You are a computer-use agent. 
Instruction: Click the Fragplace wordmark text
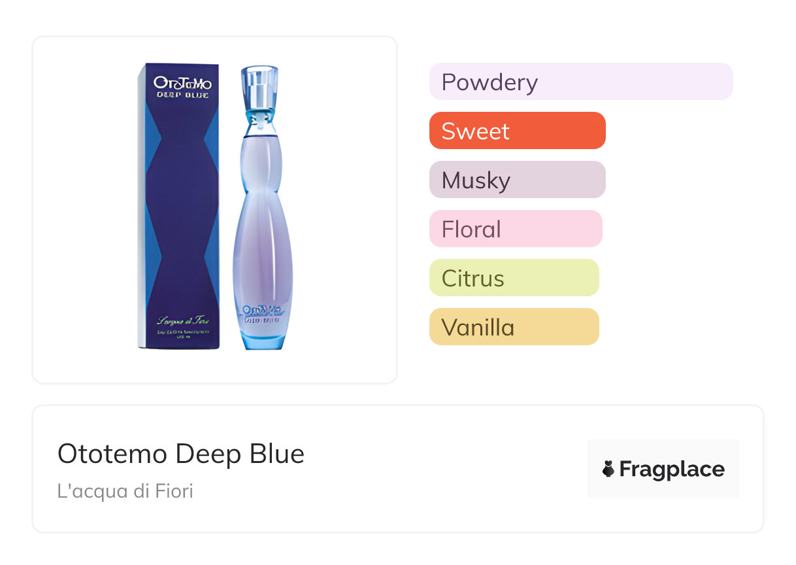coord(672,469)
